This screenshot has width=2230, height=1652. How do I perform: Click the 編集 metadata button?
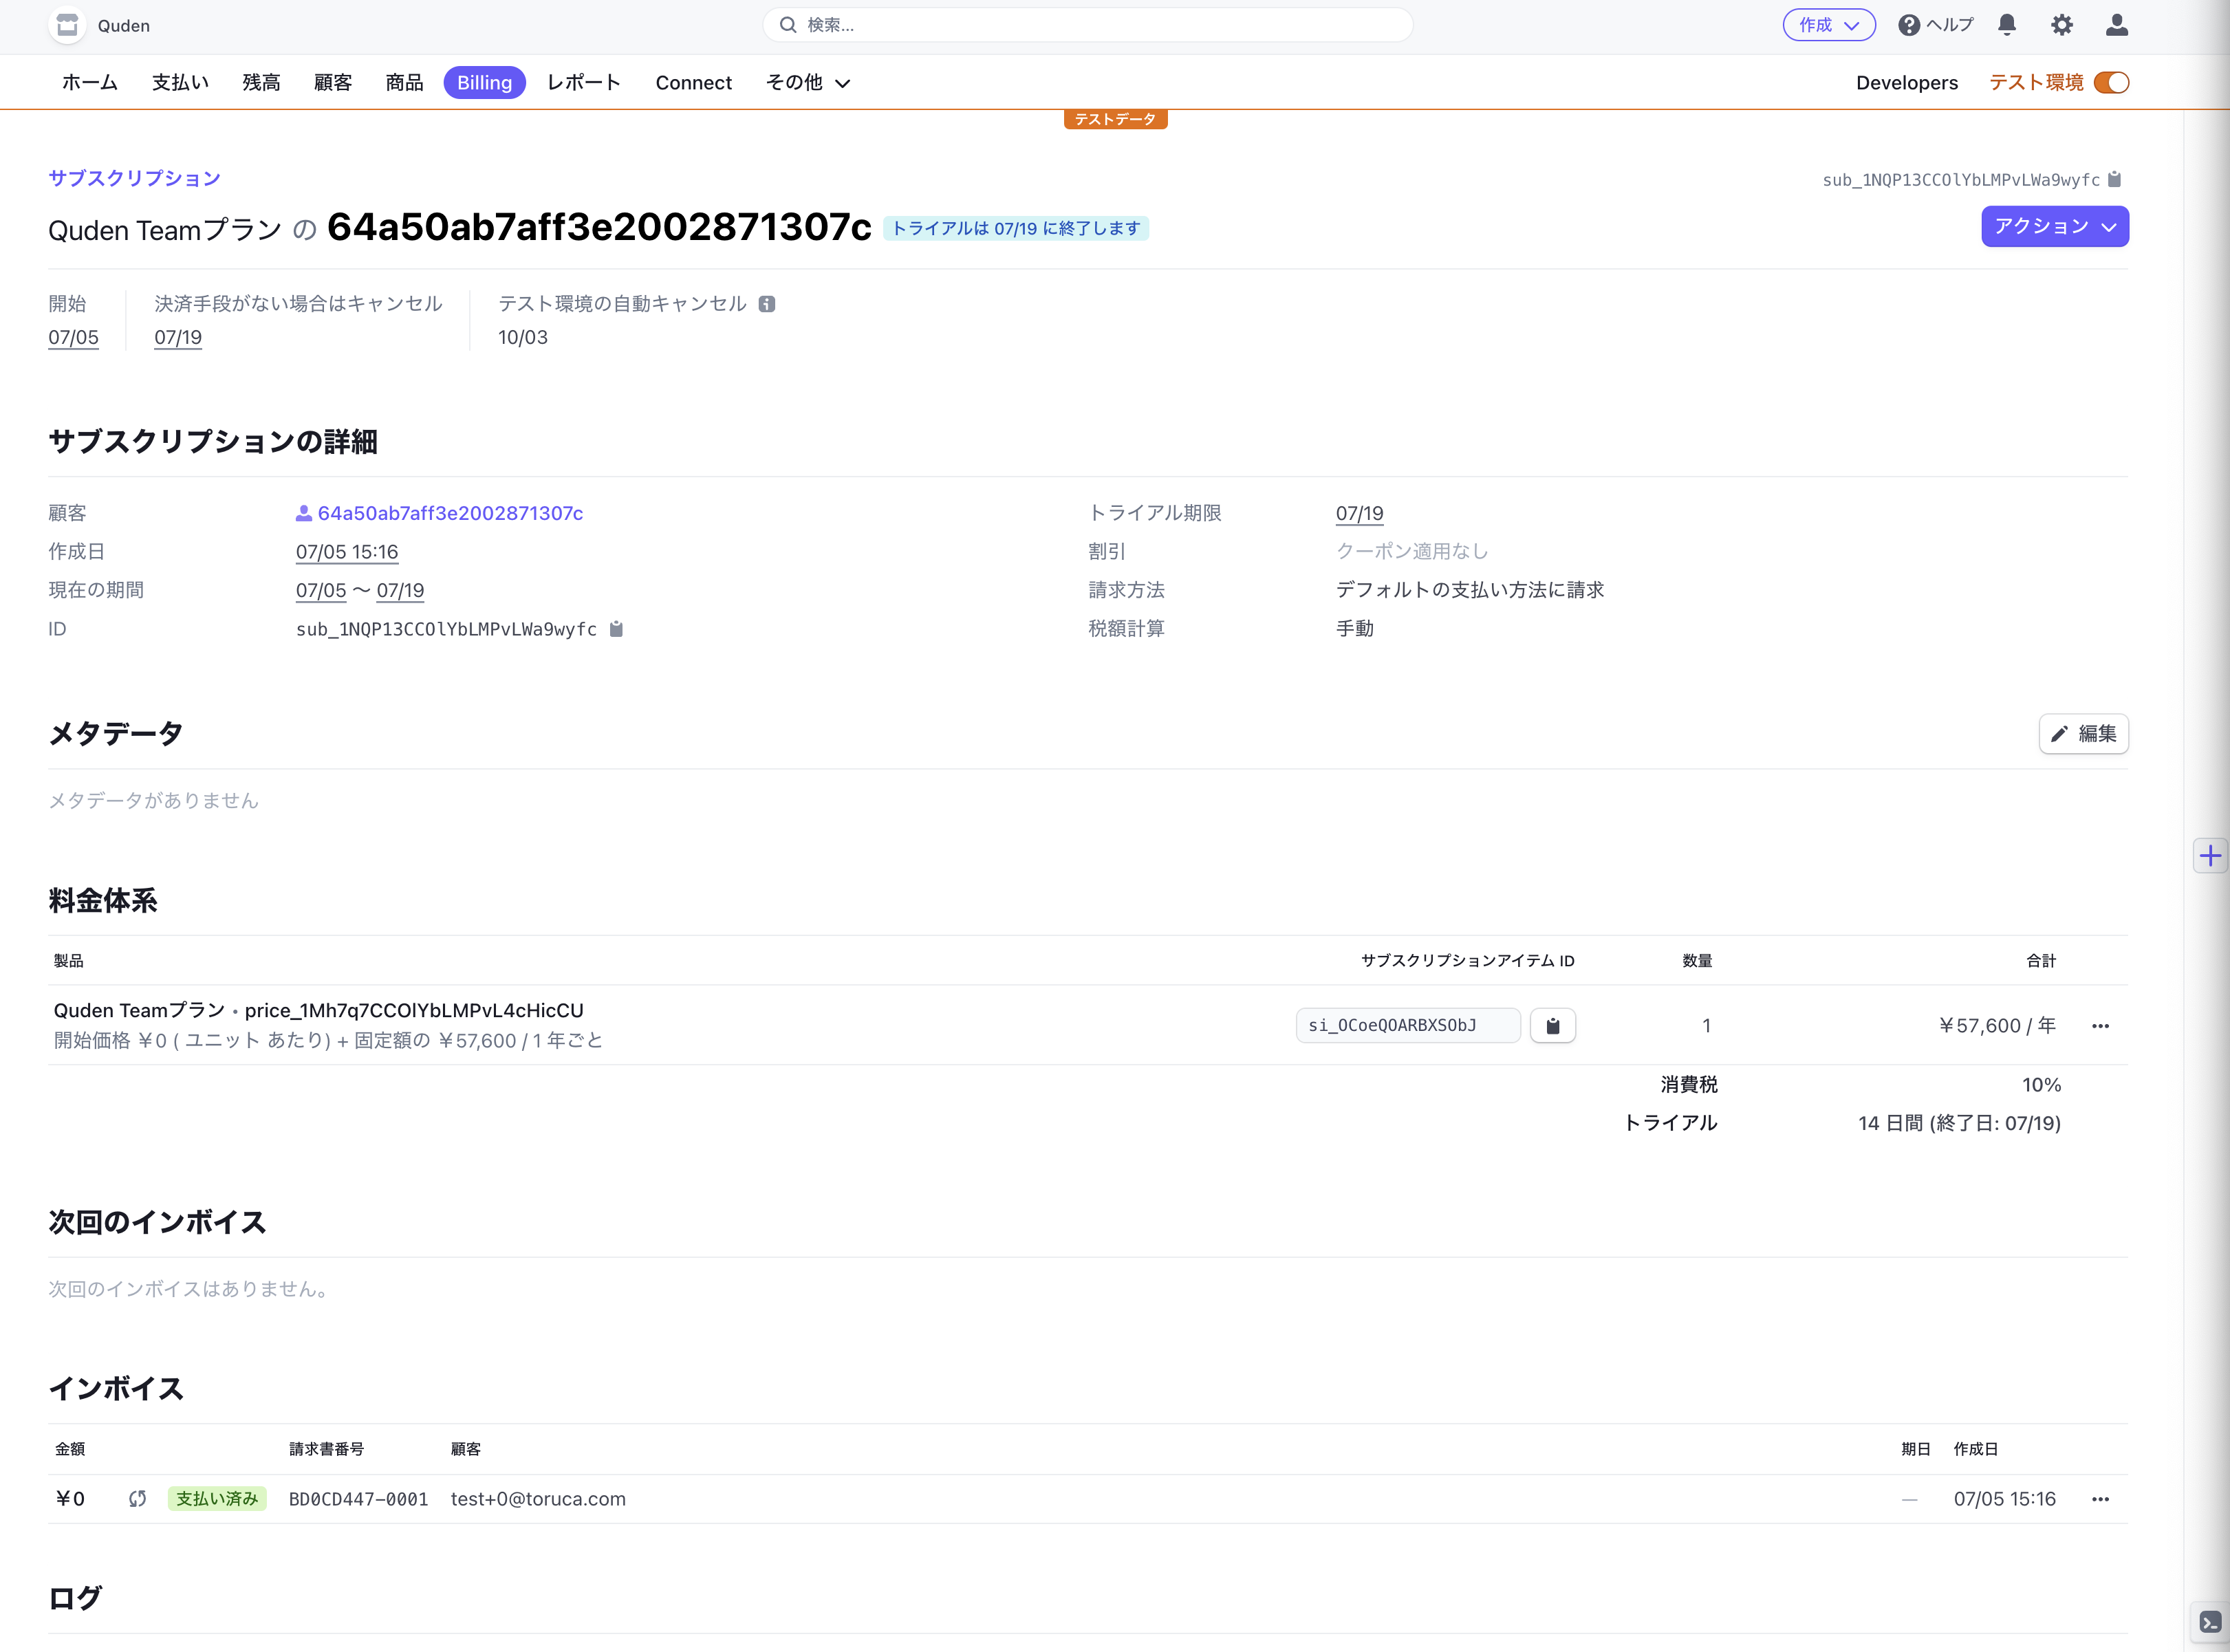point(2083,734)
